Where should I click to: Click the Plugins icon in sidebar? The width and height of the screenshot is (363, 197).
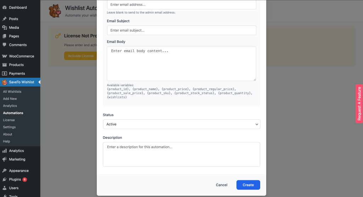coord(5,179)
